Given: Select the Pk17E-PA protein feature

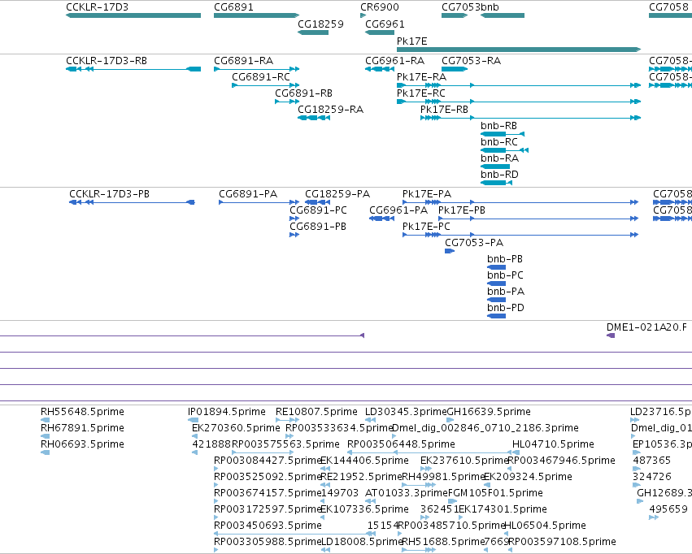Looking at the screenshot, I should coord(520,202).
